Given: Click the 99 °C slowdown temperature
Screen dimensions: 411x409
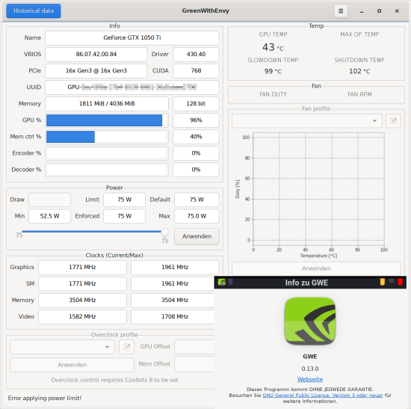Looking at the screenshot, I should click(x=273, y=71).
